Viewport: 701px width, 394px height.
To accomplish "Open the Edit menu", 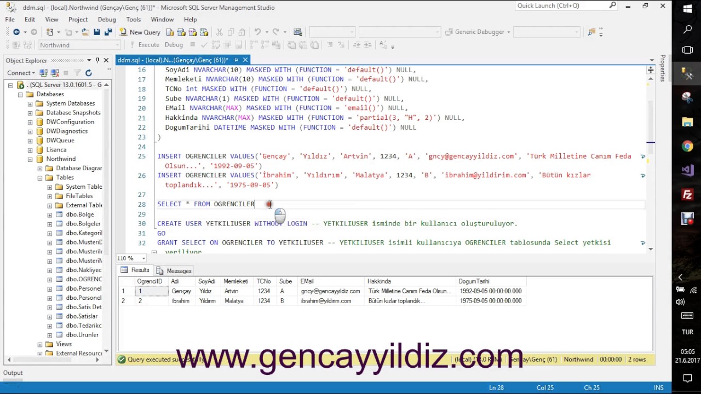I will click(x=30, y=19).
